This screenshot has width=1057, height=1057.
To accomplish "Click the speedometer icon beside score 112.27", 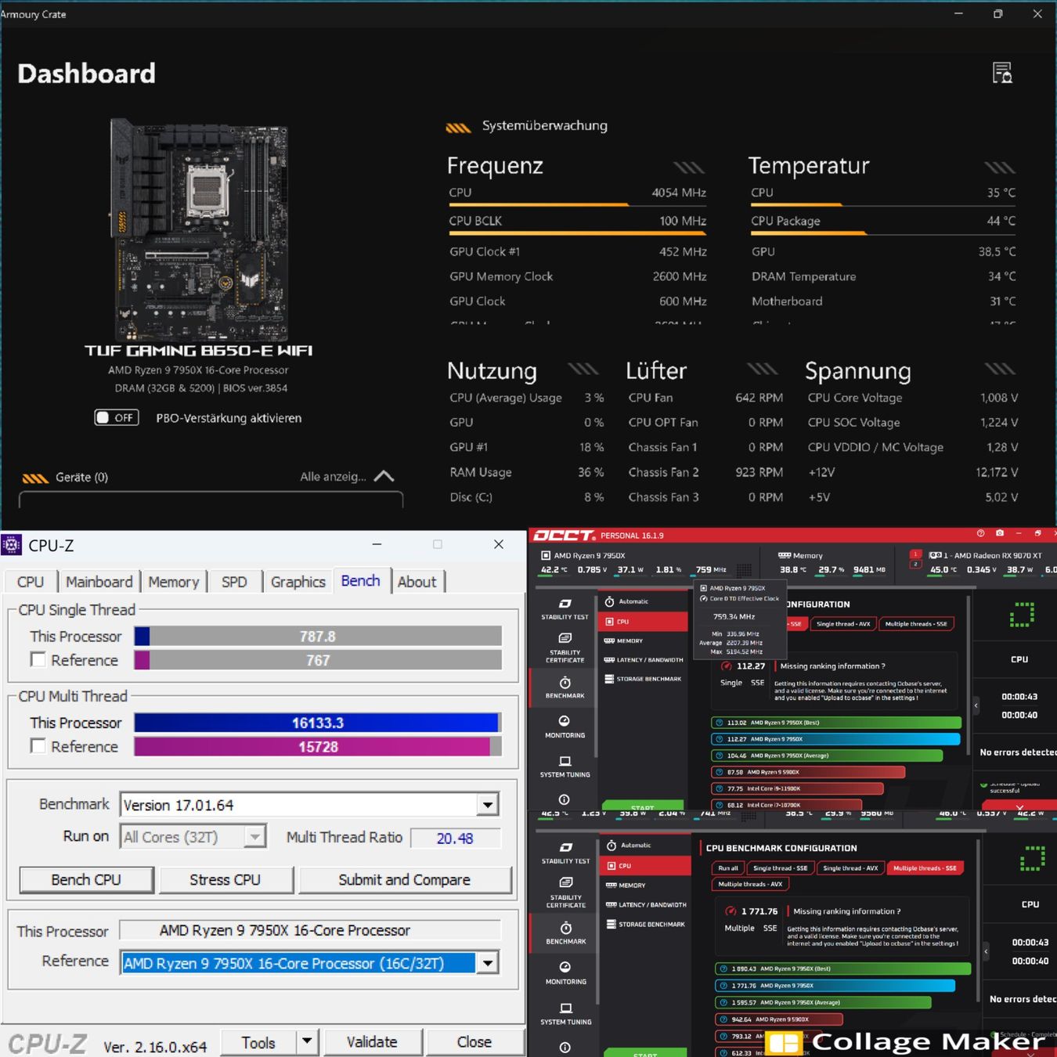I will (x=727, y=666).
